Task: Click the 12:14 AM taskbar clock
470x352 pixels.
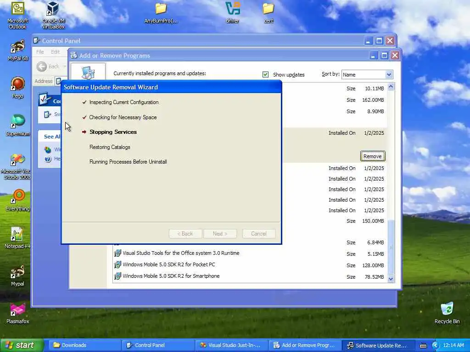Action: 453,346
